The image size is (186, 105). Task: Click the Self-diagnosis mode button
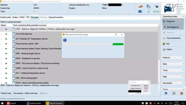click(173, 27)
